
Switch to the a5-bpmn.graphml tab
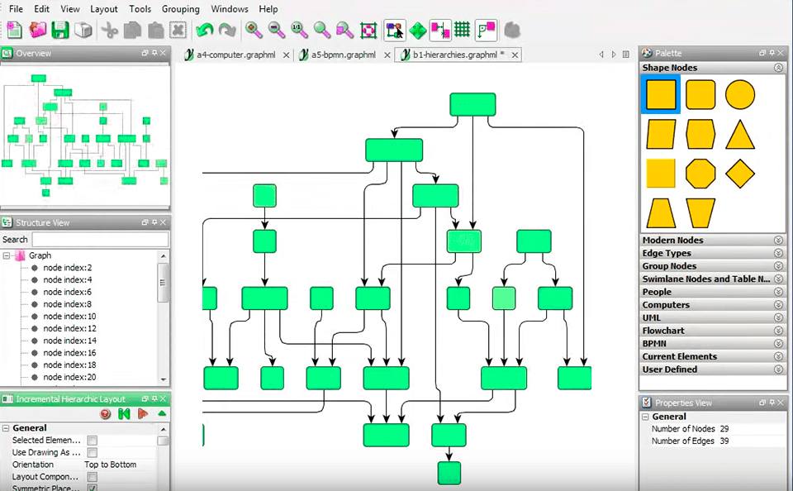(x=343, y=55)
